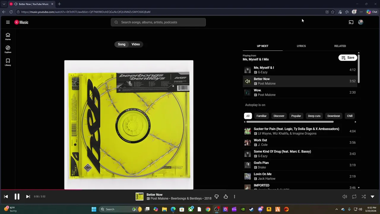Click the Post Malone artist link in player bar
Viewport: 380px width, 214px height.
[159, 199]
